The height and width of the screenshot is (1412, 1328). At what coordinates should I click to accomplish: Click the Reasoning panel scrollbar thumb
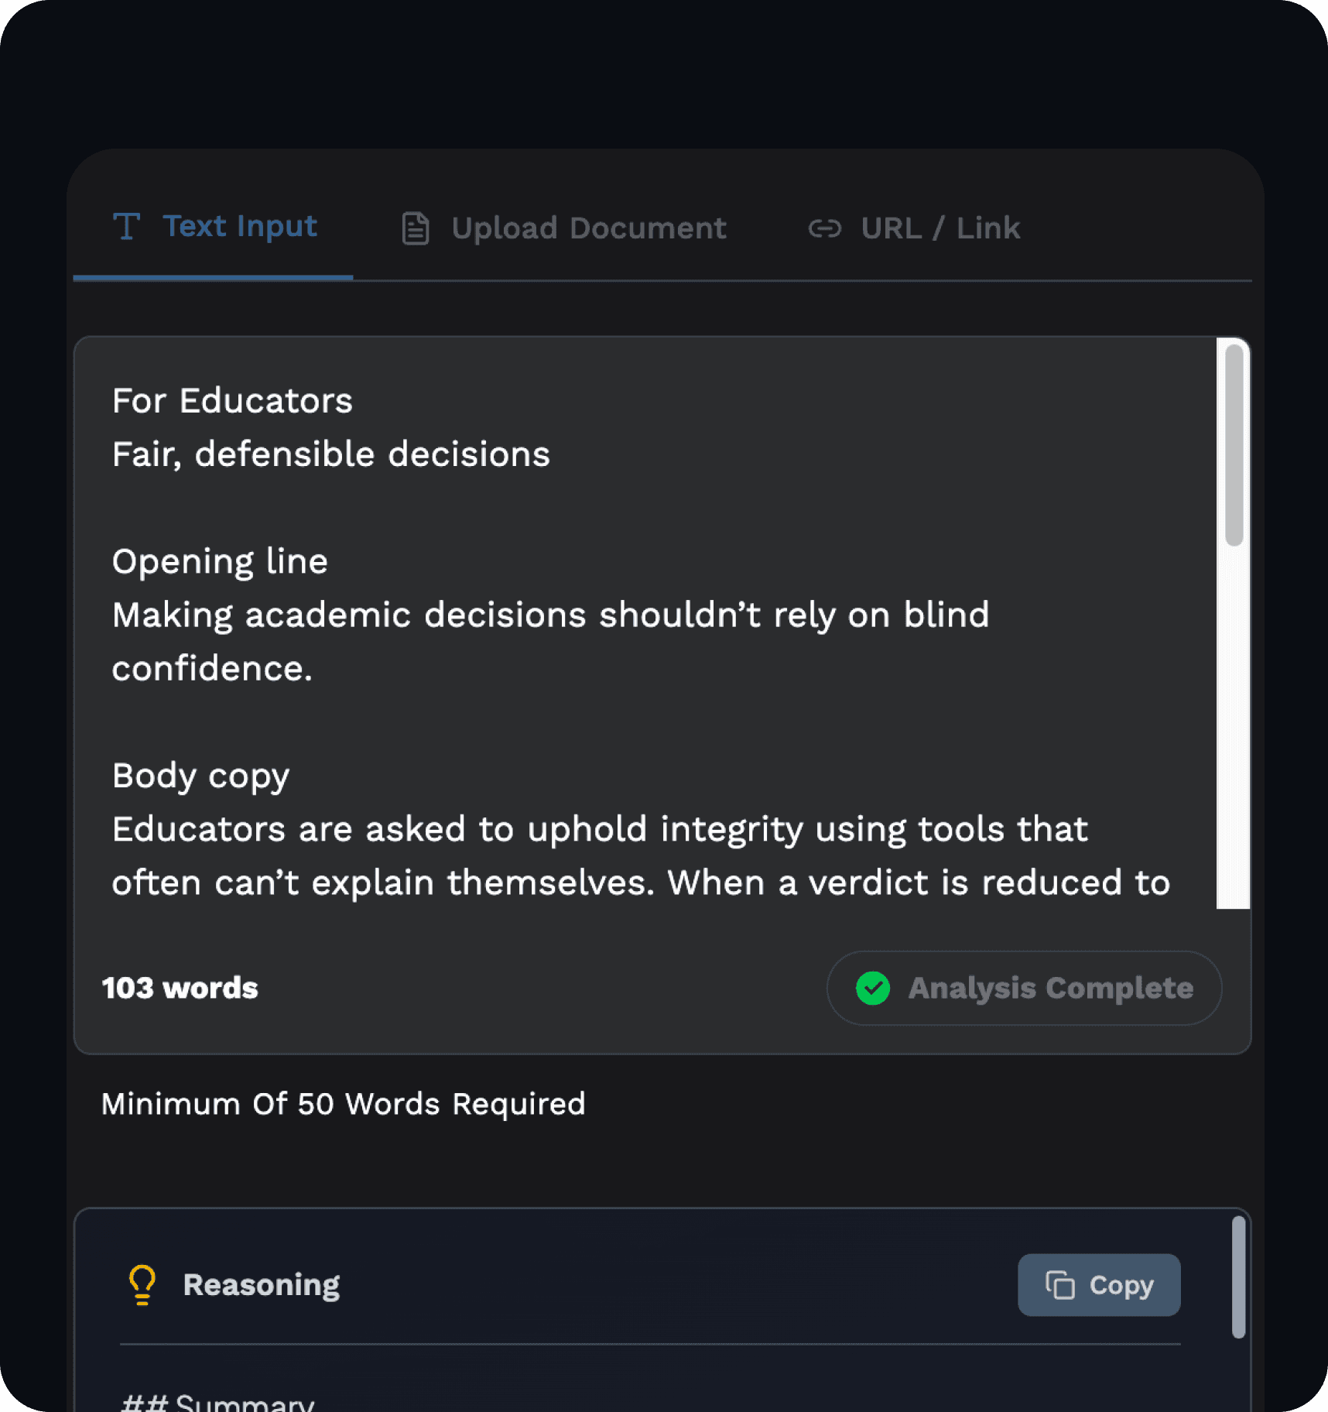tap(1238, 1277)
